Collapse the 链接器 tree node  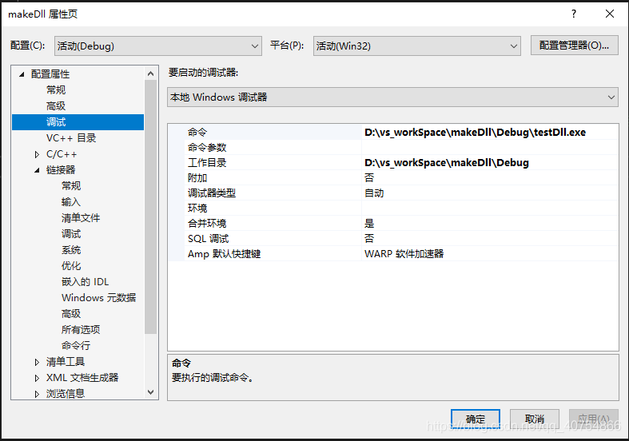(x=37, y=170)
